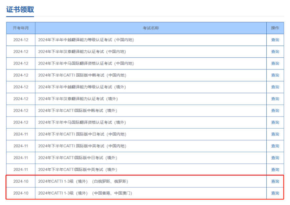
Task: Open 查询 for CATTI国际版中日考试（境外）
Action: click(275, 158)
